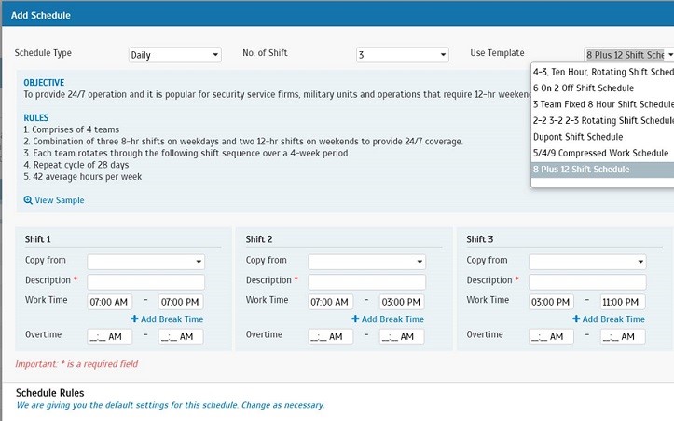Focus the Shift 2 Description field
Viewport: 674px width, 421px height.
point(366,282)
